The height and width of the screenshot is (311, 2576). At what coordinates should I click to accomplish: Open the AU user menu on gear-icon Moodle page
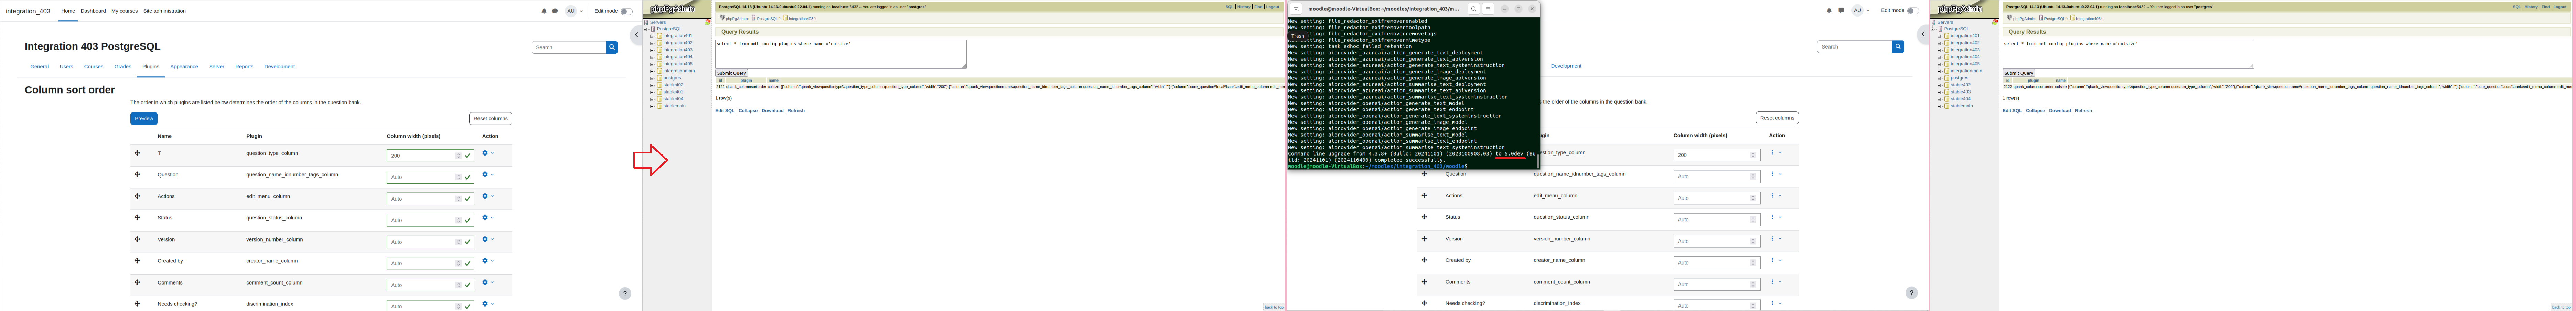pos(574,11)
